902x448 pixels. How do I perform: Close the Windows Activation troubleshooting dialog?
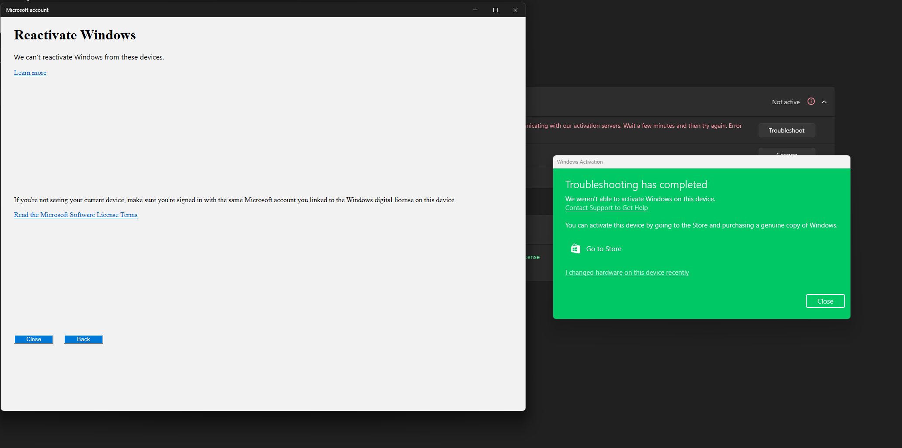(825, 301)
